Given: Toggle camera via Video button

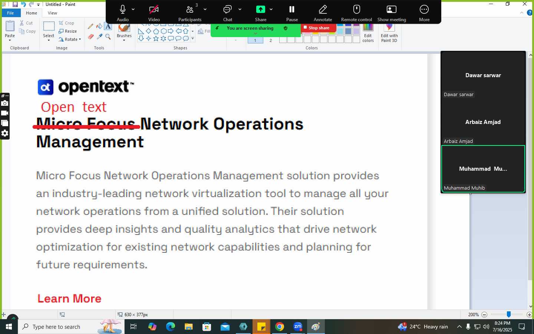Looking at the screenshot, I should [154, 13].
